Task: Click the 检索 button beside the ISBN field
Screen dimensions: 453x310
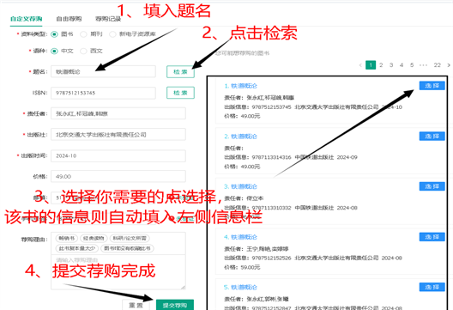Action: pyautogui.click(x=180, y=93)
